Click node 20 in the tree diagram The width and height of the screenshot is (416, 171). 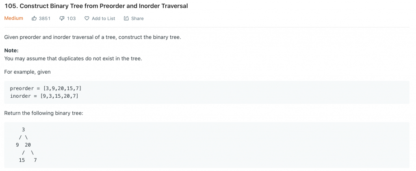(28, 145)
